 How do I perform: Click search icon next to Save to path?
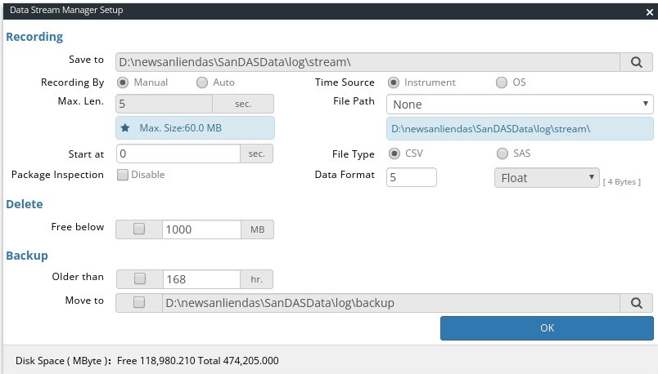636,61
